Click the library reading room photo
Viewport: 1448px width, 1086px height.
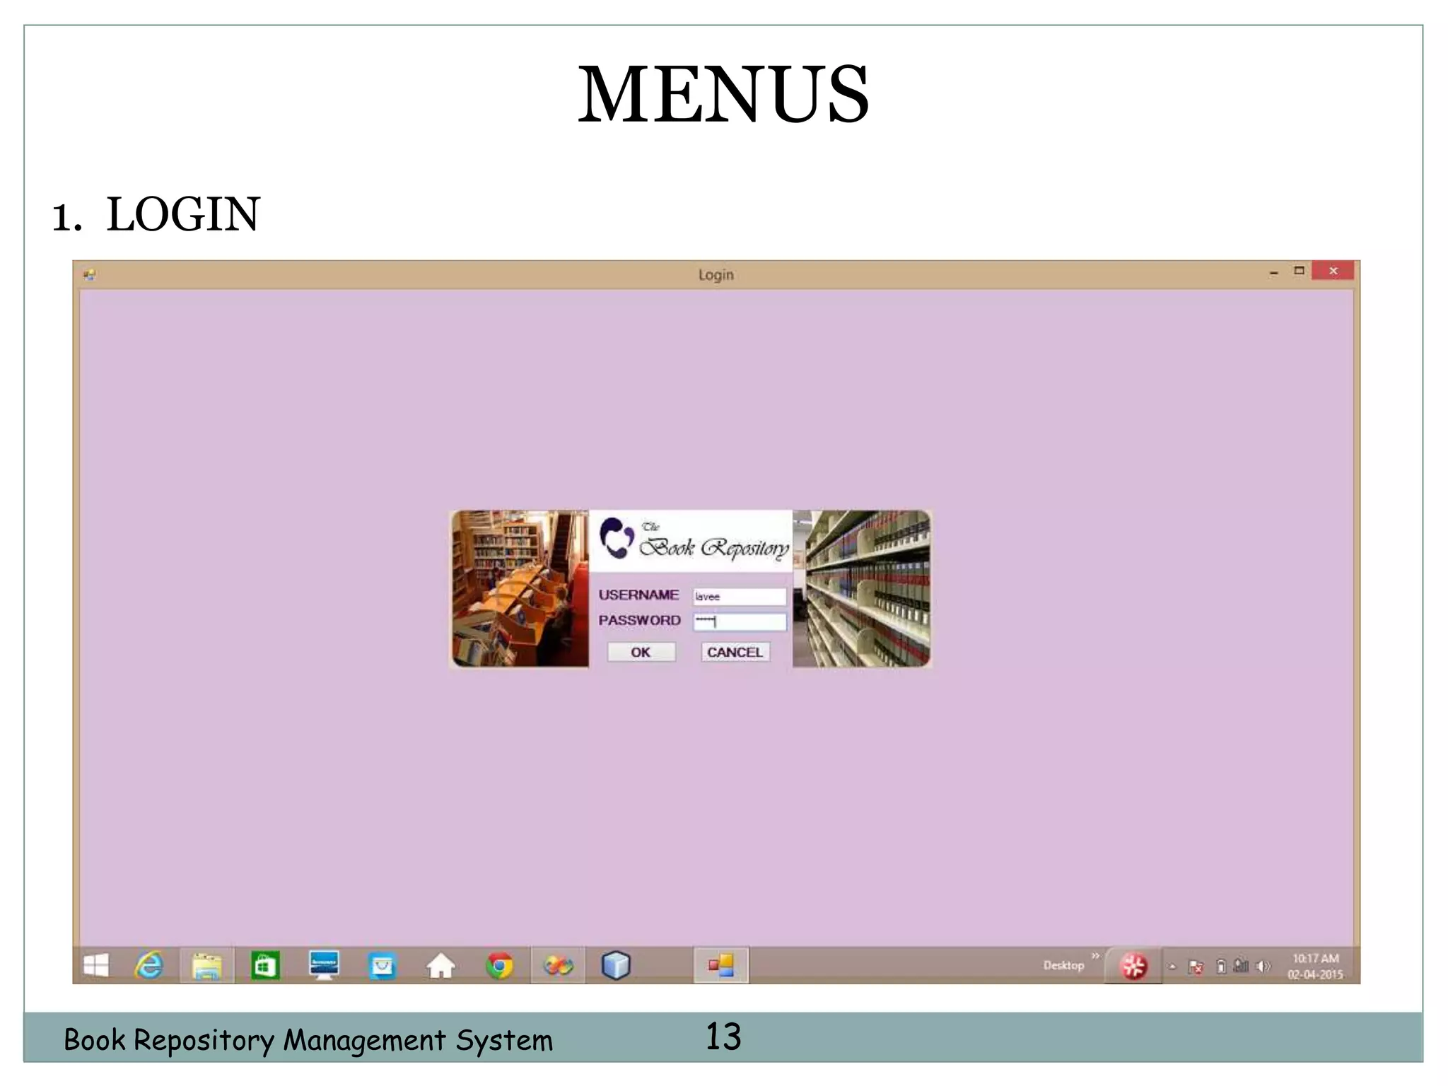click(x=520, y=588)
